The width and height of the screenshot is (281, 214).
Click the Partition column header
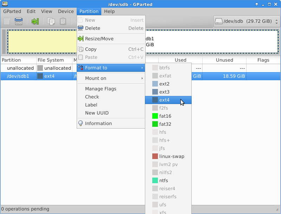click(x=18, y=60)
